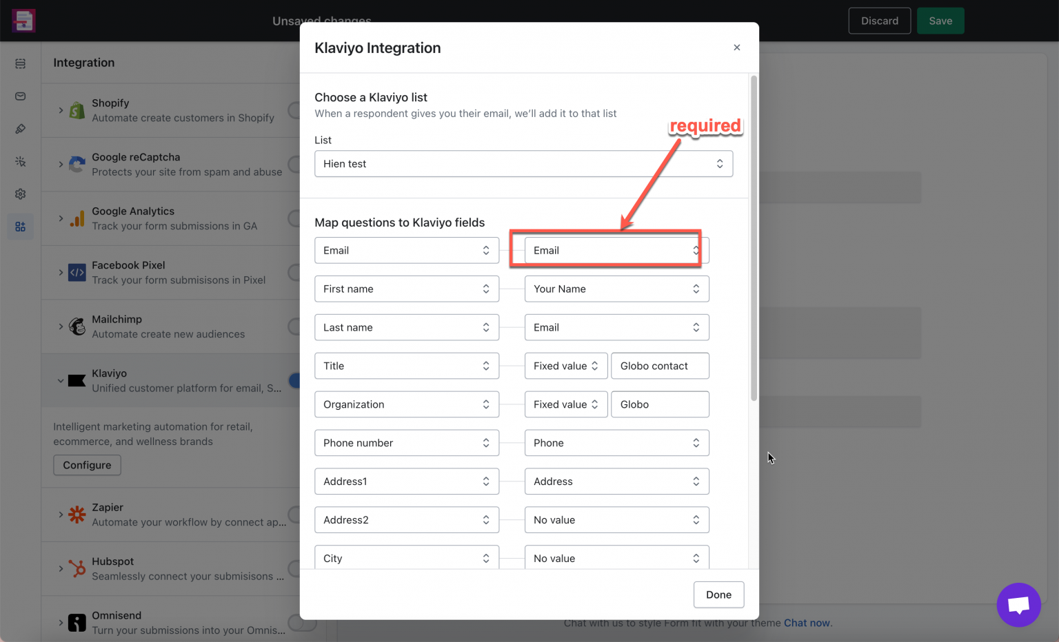Image resolution: width=1059 pixels, height=642 pixels.
Task: Select the click actions cursor icon in sidebar
Action: pyautogui.click(x=20, y=161)
